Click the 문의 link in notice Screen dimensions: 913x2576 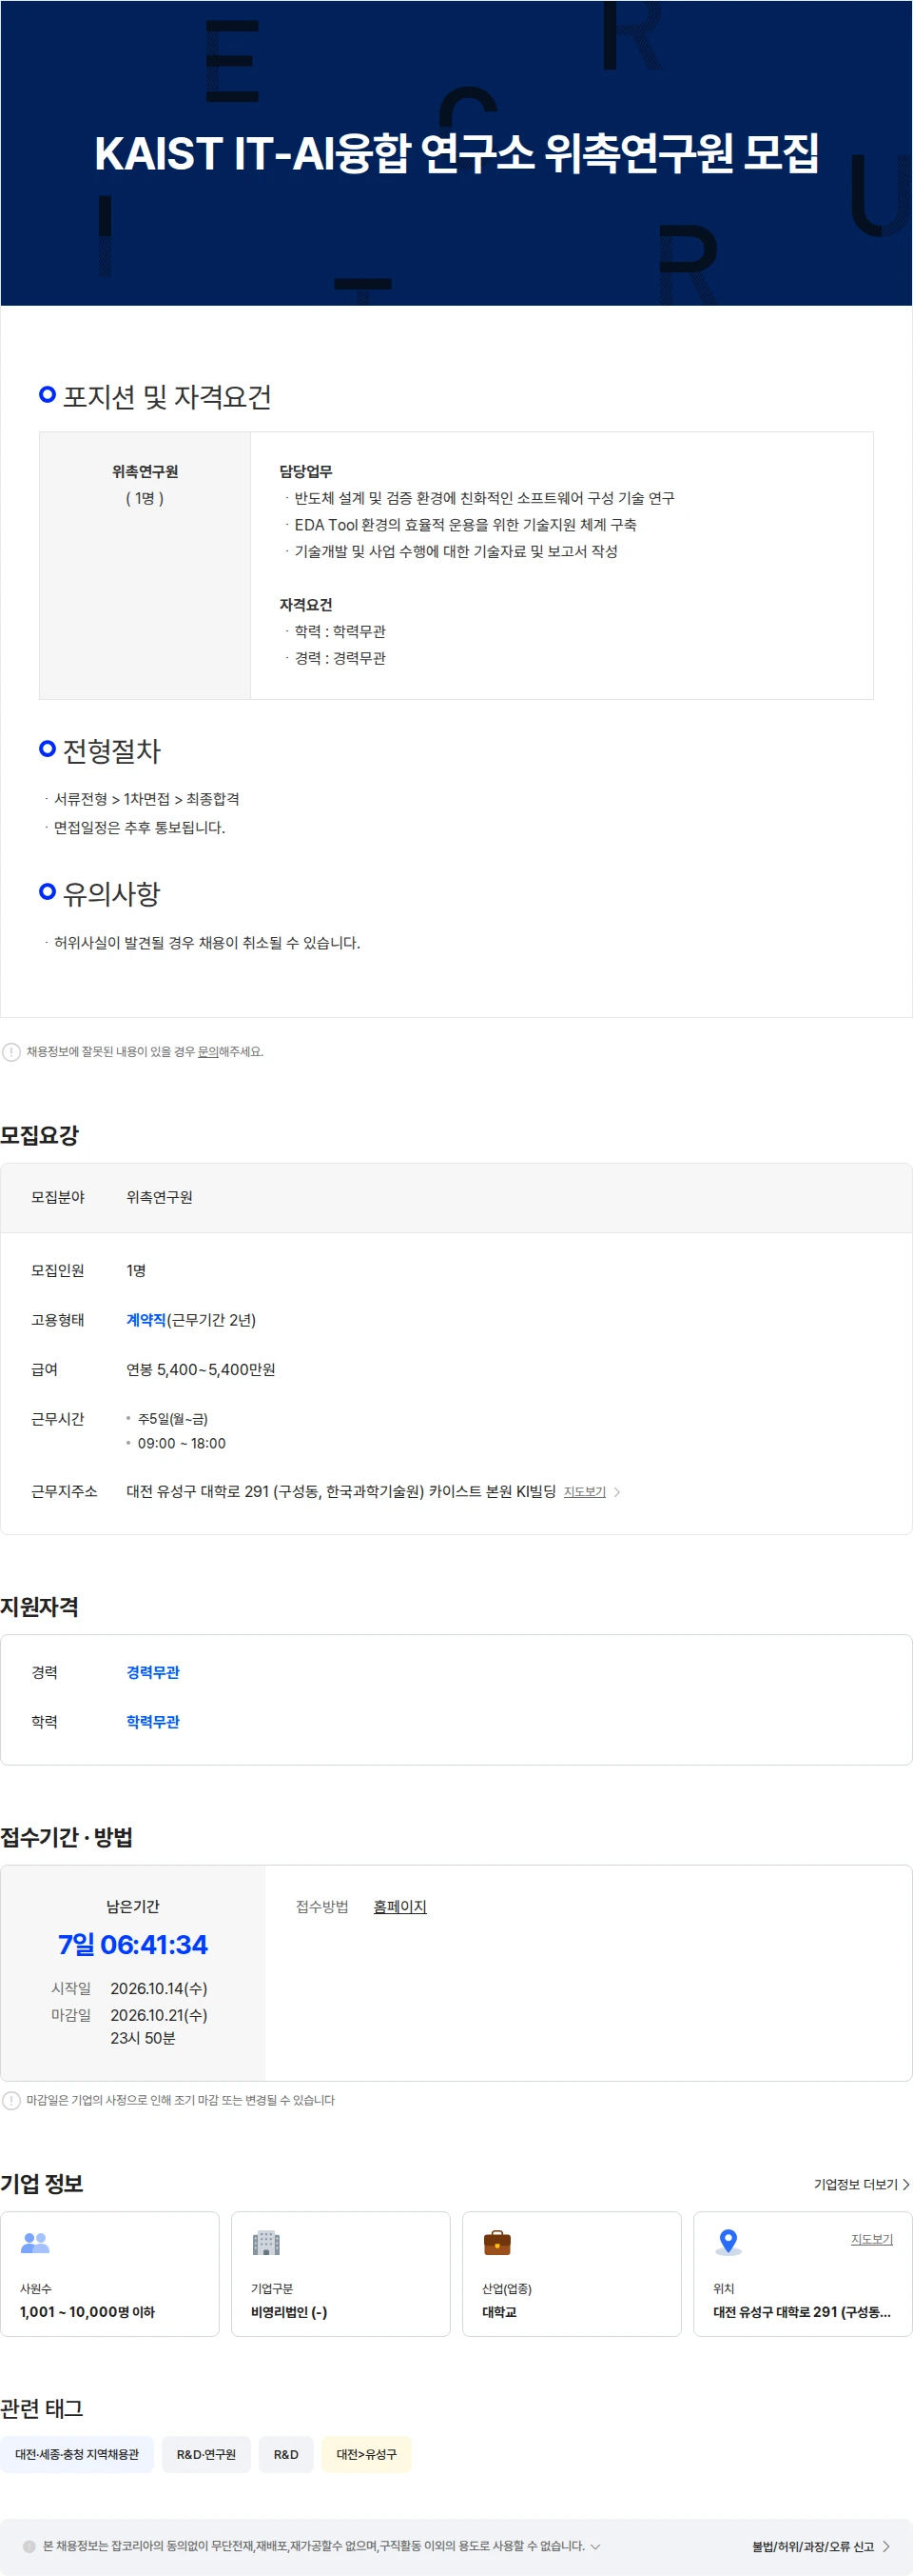pos(207,1052)
